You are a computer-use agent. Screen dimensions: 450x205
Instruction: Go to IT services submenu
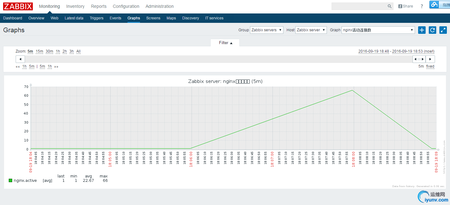214,18
